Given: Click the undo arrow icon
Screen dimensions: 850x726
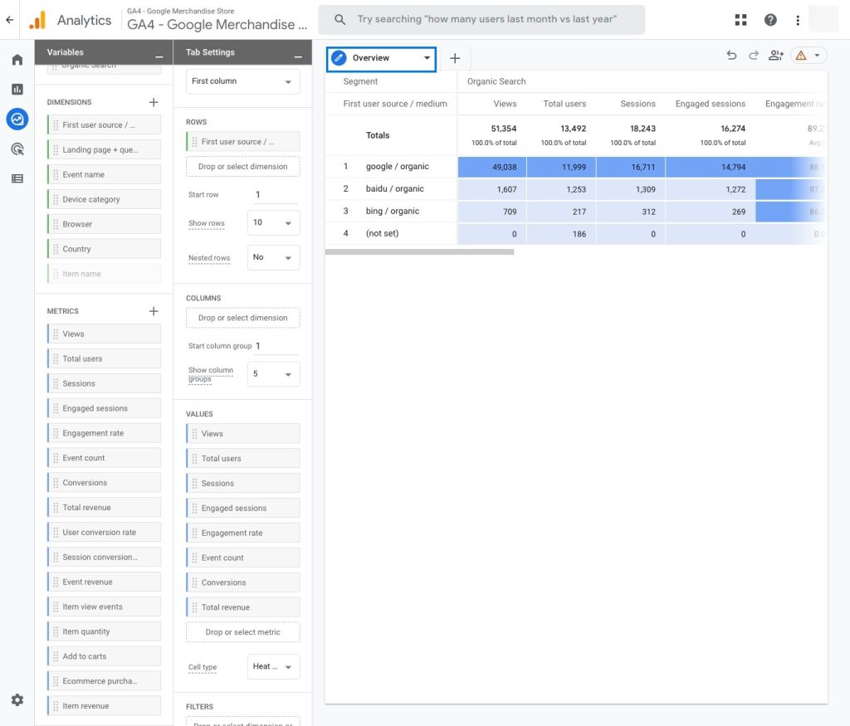Looking at the screenshot, I should pyautogui.click(x=731, y=56).
